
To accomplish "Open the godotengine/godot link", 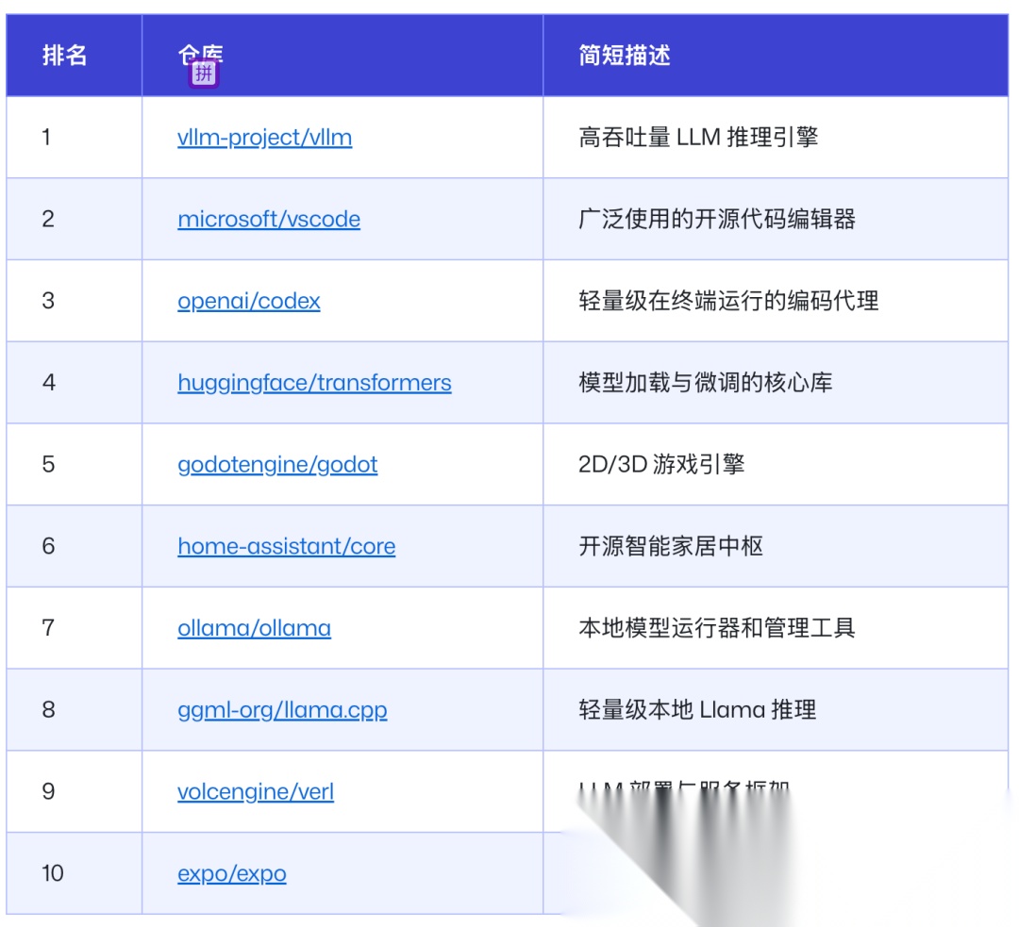I will coord(277,465).
